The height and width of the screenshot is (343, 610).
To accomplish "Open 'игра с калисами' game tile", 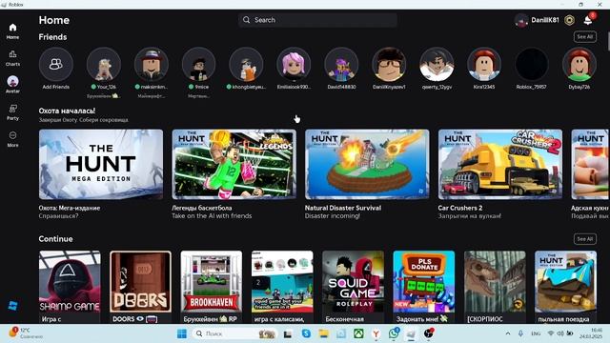I will point(282,282).
